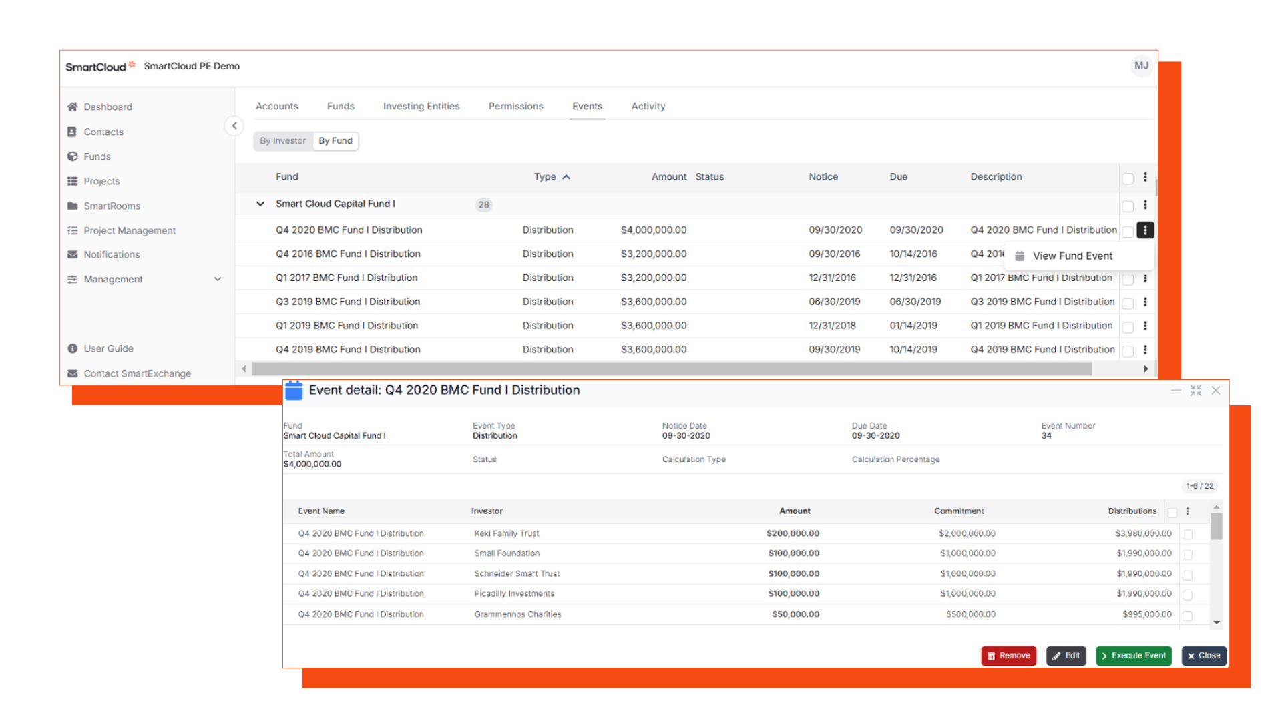The image size is (1282, 721).
Task: Click the red Remove button
Action: pos(1008,656)
